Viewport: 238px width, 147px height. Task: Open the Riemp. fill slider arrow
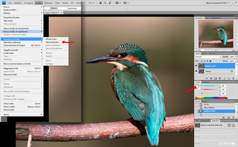[x=236, y=61]
